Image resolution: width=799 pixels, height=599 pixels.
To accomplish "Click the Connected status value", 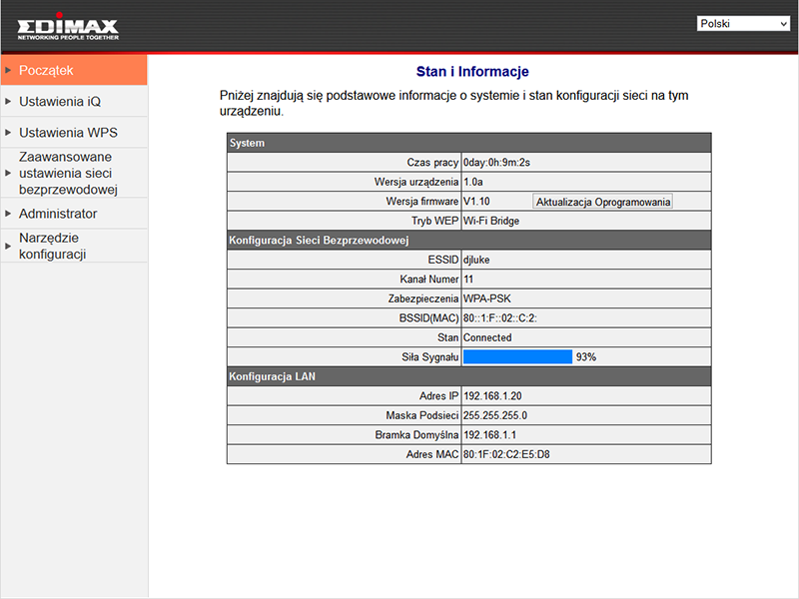I will (487, 337).
